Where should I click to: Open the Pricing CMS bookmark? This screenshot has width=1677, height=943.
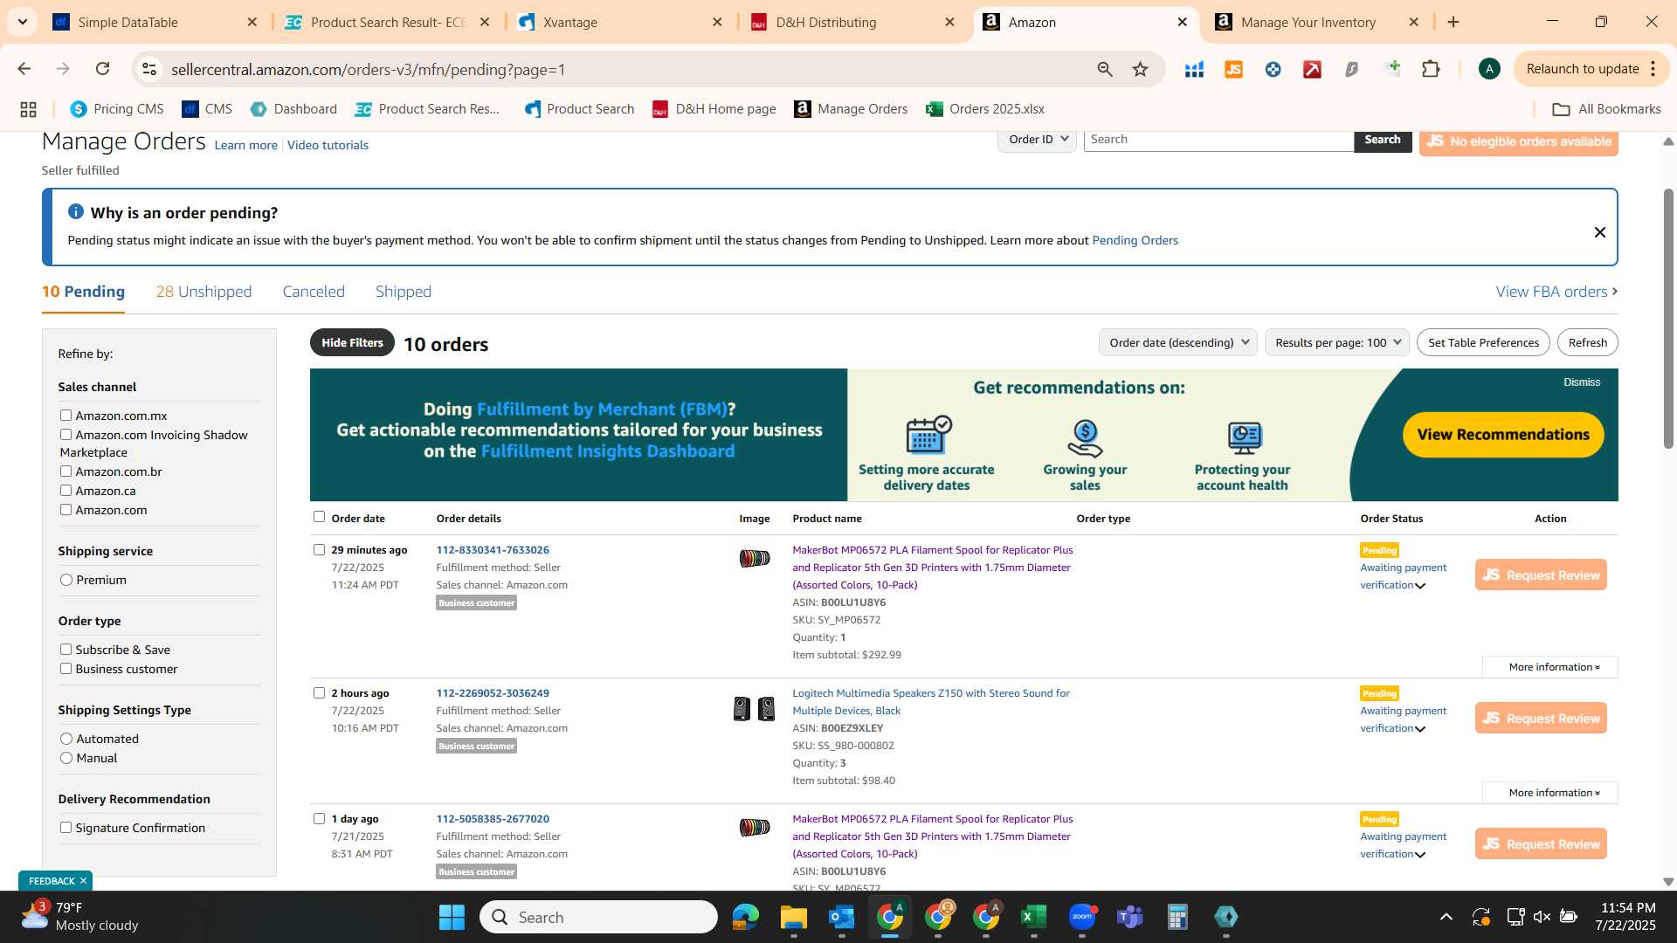pos(117,109)
